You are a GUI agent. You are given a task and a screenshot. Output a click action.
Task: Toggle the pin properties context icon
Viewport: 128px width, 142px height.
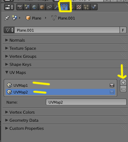7,18
